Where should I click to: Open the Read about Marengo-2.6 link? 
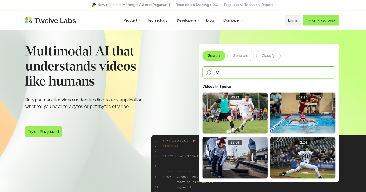coord(197,5)
